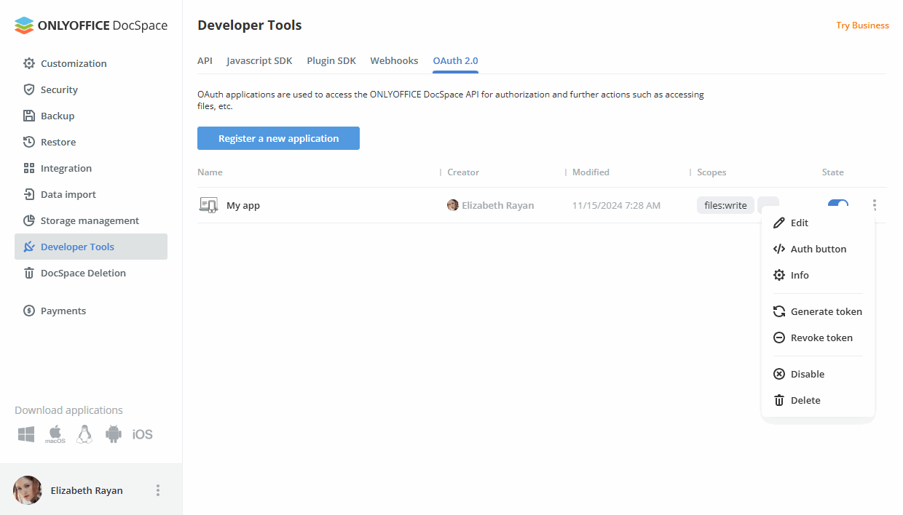Click the Scopes column header
903x515 pixels.
[x=711, y=172]
